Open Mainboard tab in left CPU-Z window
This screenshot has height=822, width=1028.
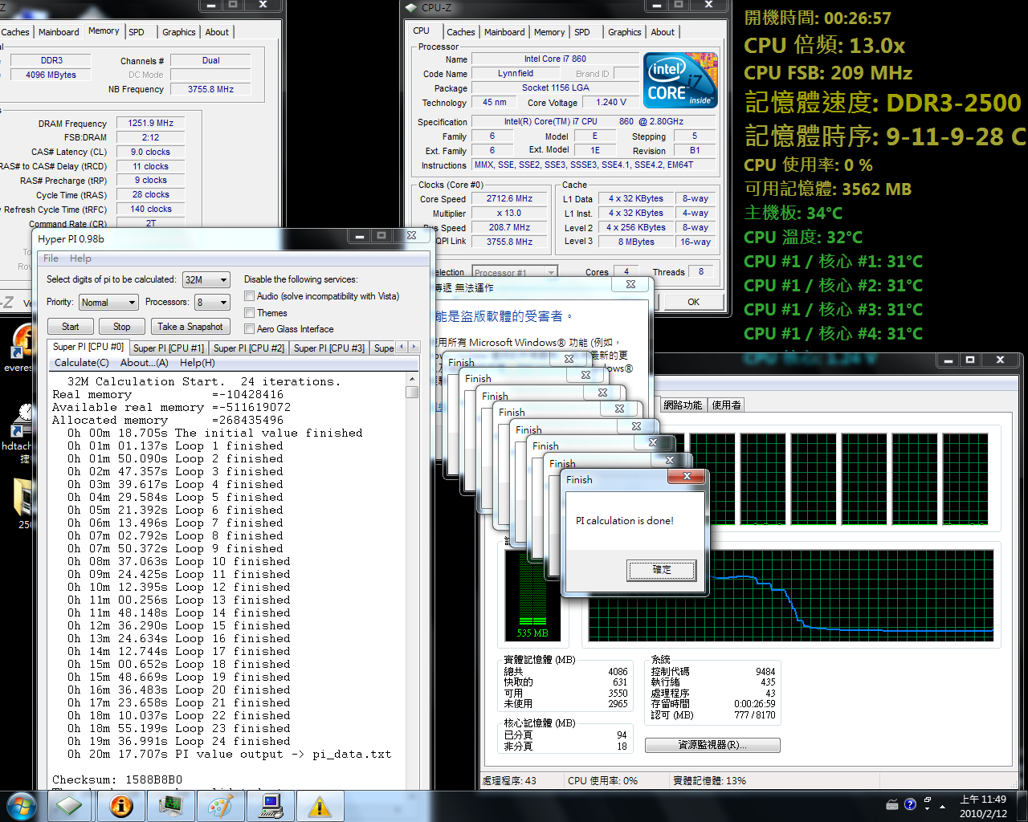coord(59,32)
